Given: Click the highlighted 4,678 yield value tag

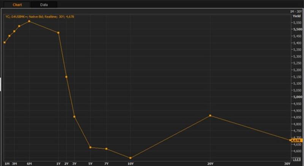Looking at the screenshot, I should pos(296,140).
